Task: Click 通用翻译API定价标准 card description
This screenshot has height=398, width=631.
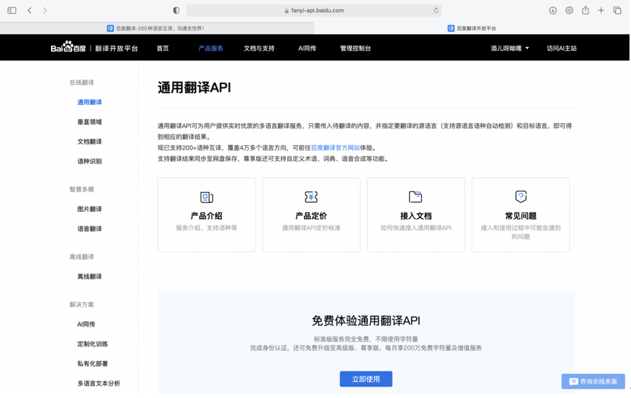Action: (x=311, y=228)
